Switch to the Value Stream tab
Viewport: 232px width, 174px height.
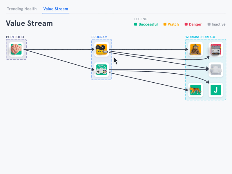[55, 9]
